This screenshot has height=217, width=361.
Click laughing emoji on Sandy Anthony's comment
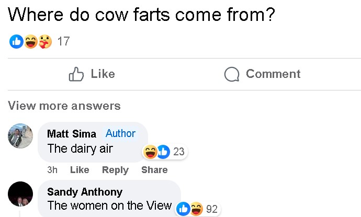(196, 209)
